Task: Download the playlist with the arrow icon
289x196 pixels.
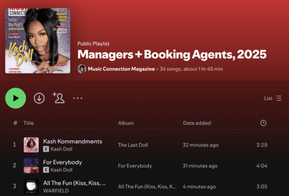Action: coord(39,98)
